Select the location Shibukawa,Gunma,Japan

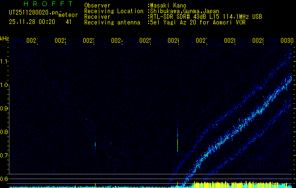pos(184,11)
